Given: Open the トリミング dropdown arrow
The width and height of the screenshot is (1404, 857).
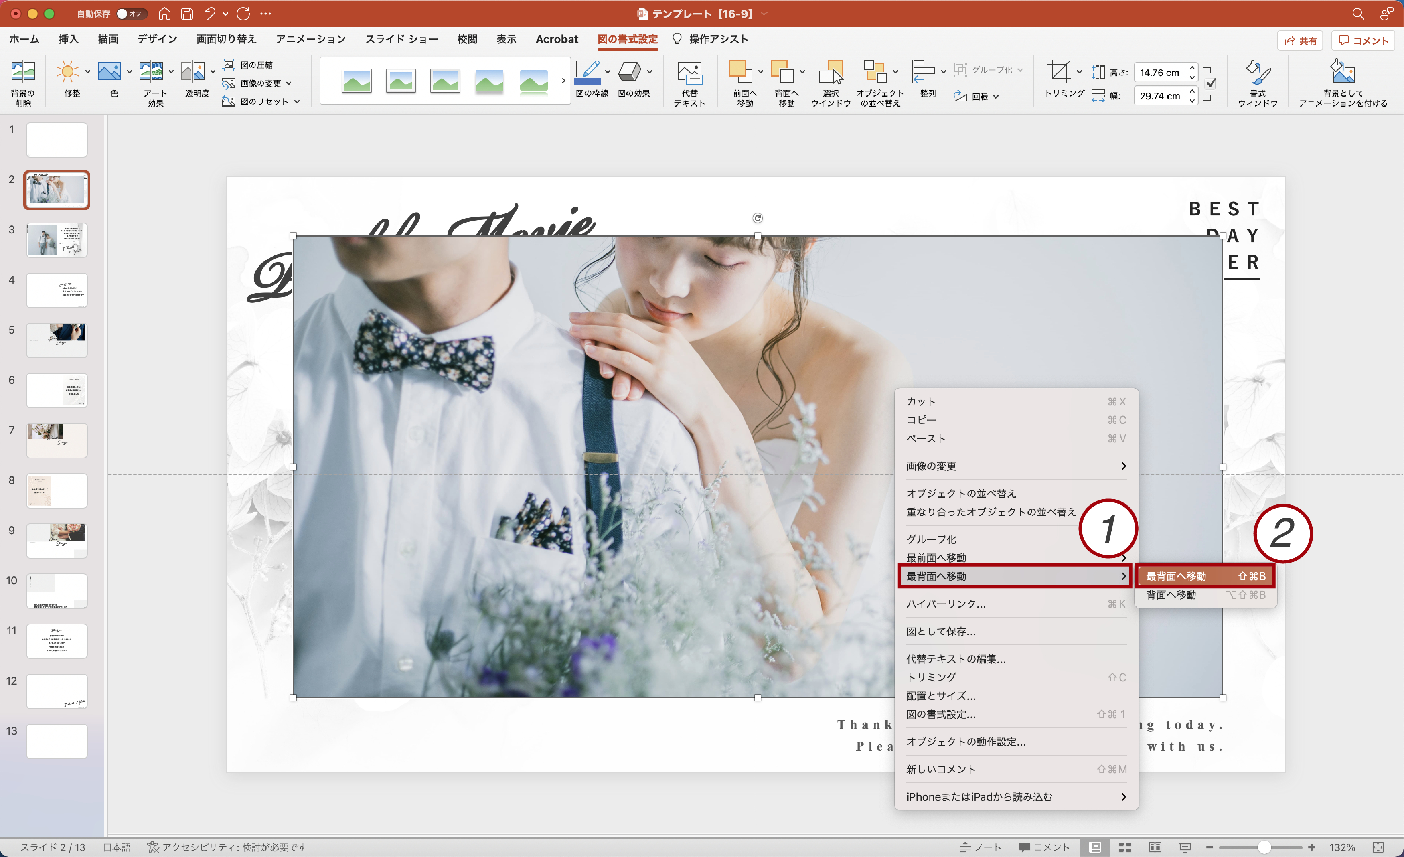Looking at the screenshot, I should point(1079,72).
